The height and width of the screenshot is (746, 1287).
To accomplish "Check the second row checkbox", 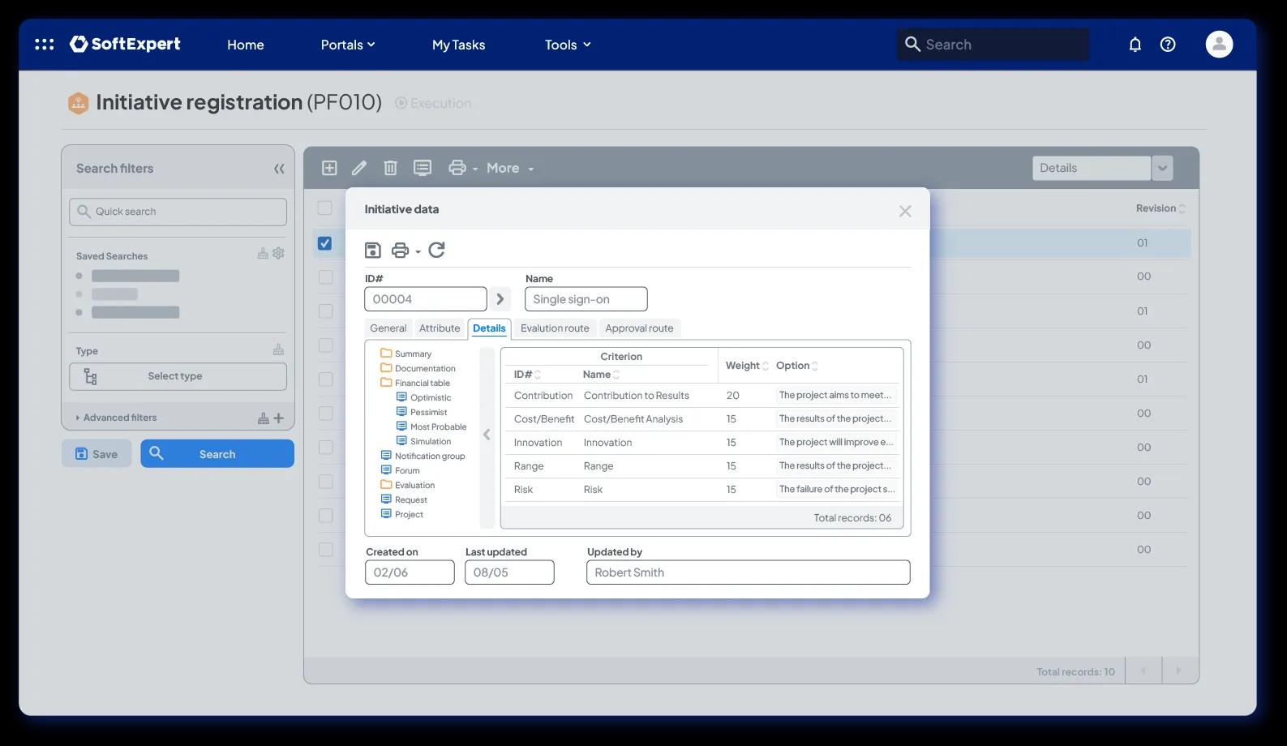I will click(325, 277).
